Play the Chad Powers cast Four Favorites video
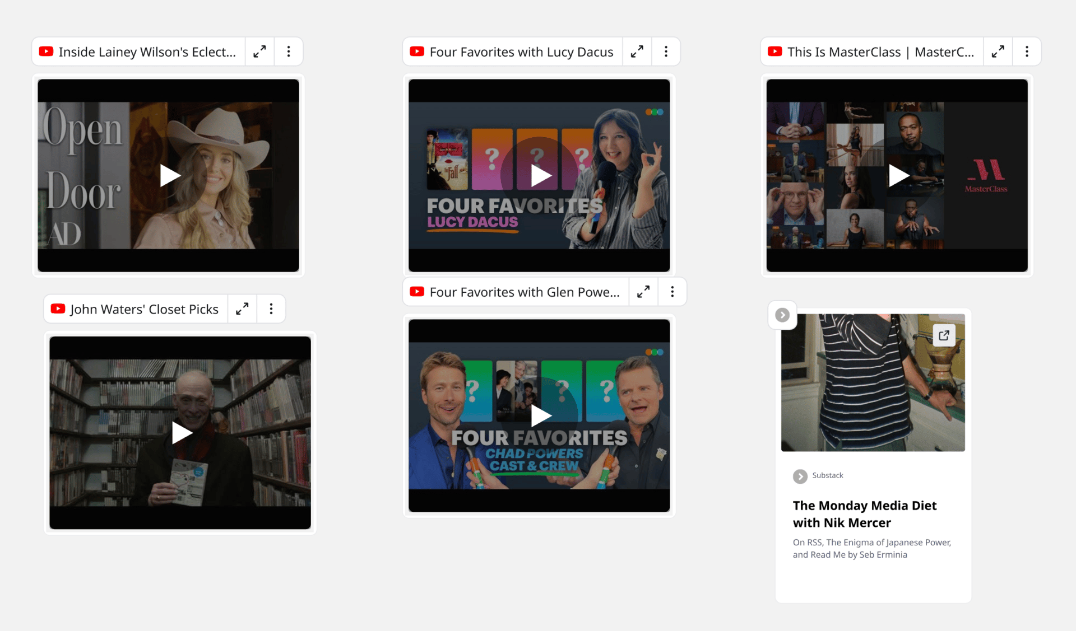This screenshot has width=1076, height=631. tap(540, 415)
